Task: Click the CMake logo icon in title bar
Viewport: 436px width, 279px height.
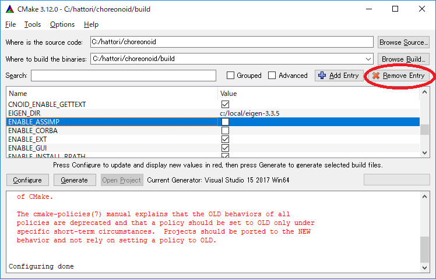Action: (8, 9)
